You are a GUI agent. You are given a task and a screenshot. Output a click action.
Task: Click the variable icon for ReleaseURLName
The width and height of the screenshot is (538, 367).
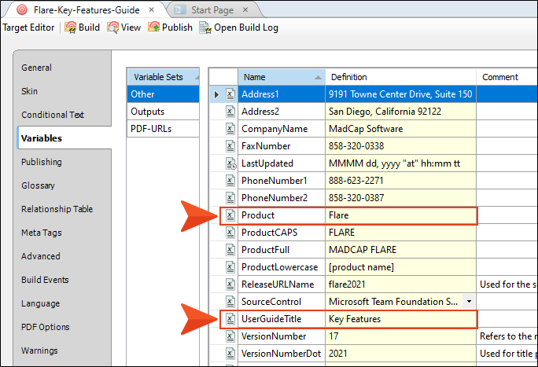click(230, 284)
